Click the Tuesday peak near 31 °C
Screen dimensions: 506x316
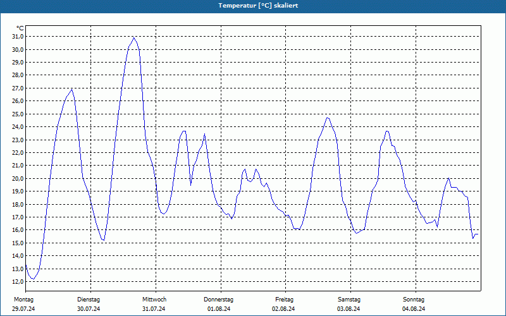coord(133,38)
